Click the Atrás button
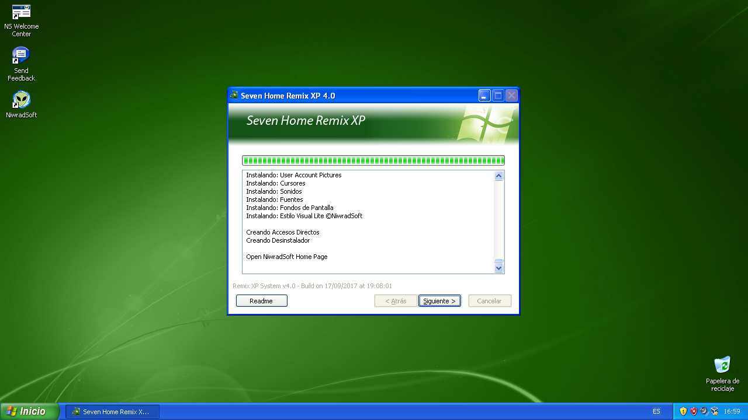 point(396,300)
